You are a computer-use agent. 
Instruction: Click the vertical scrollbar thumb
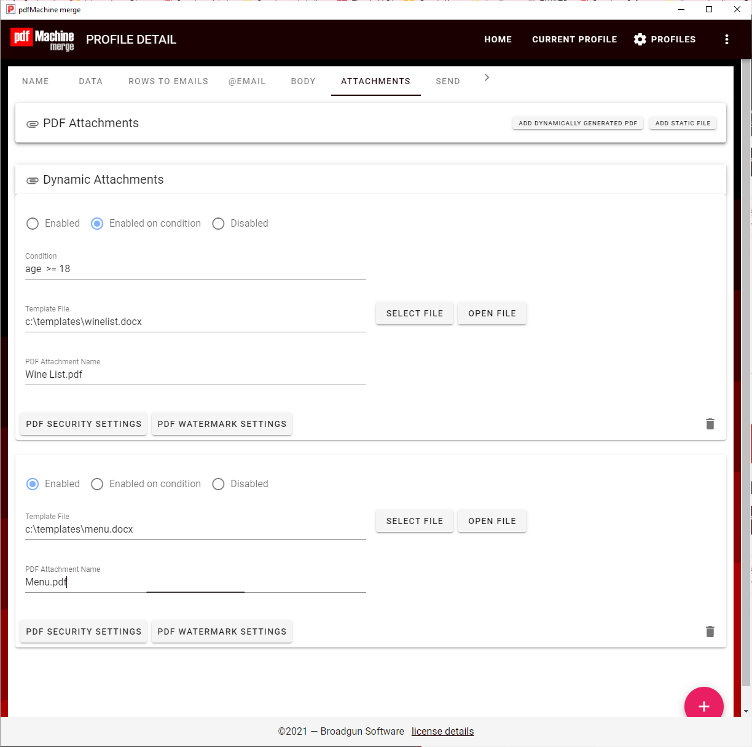coord(746,372)
